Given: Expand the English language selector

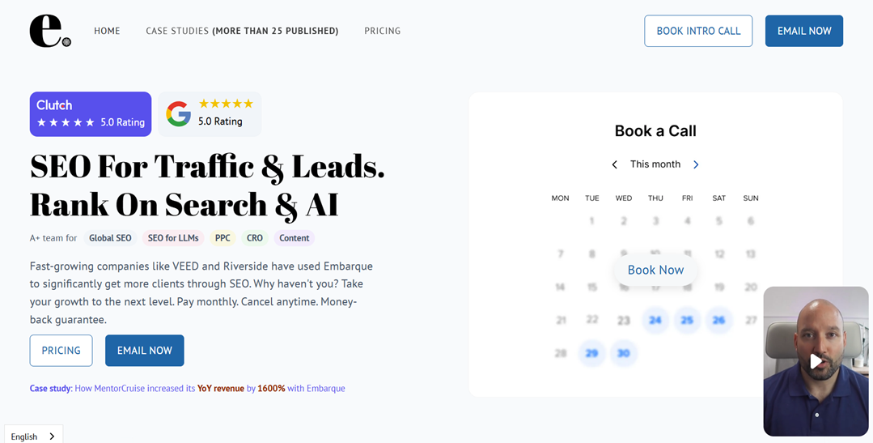Looking at the screenshot, I should click(33, 437).
